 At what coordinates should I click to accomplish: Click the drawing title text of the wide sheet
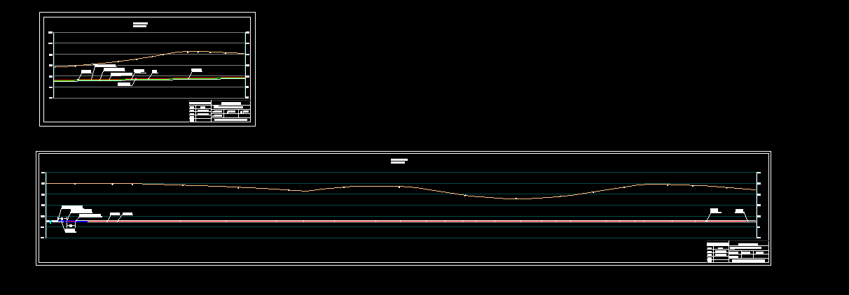pyautogui.click(x=399, y=161)
